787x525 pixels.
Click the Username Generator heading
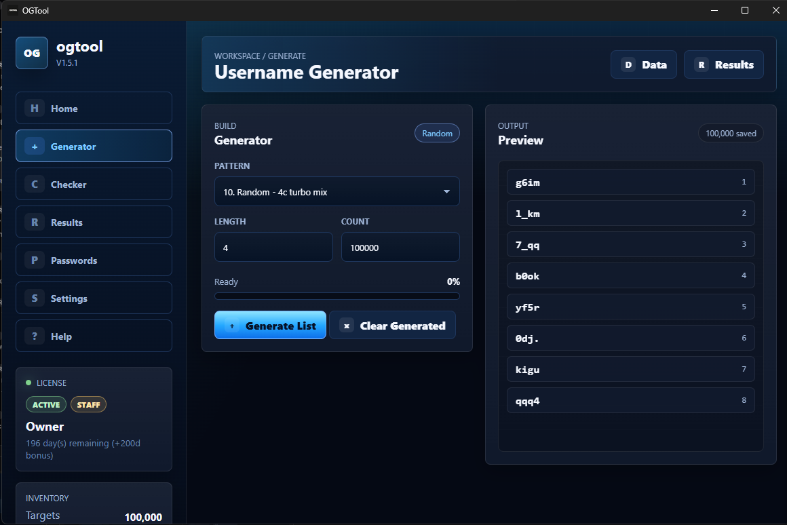pyautogui.click(x=306, y=73)
